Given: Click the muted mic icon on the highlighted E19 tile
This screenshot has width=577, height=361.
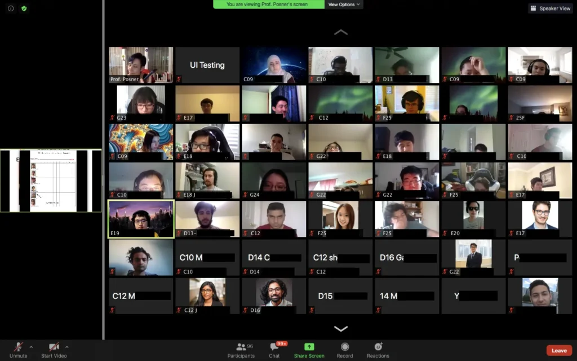Looking at the screenshot, I should [x=112, y=233].
